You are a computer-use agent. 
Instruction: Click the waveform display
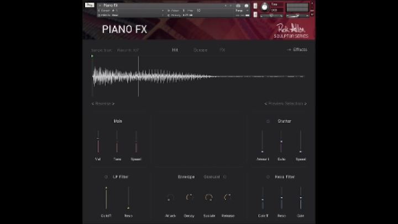tap(198, 76)
